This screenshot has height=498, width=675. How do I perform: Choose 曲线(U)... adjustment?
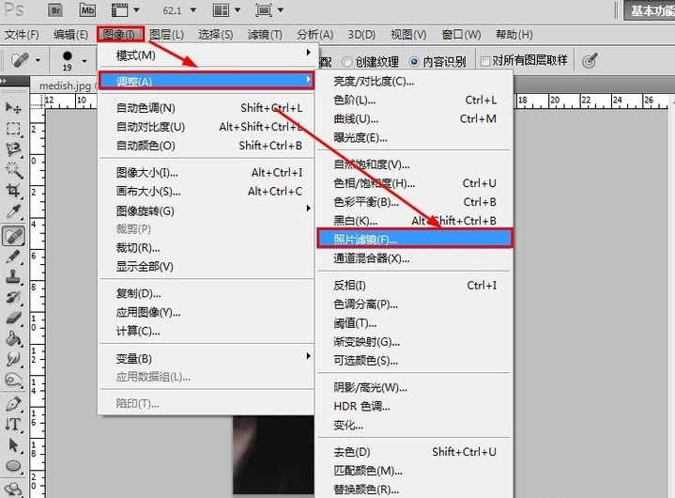click(415, 118)
